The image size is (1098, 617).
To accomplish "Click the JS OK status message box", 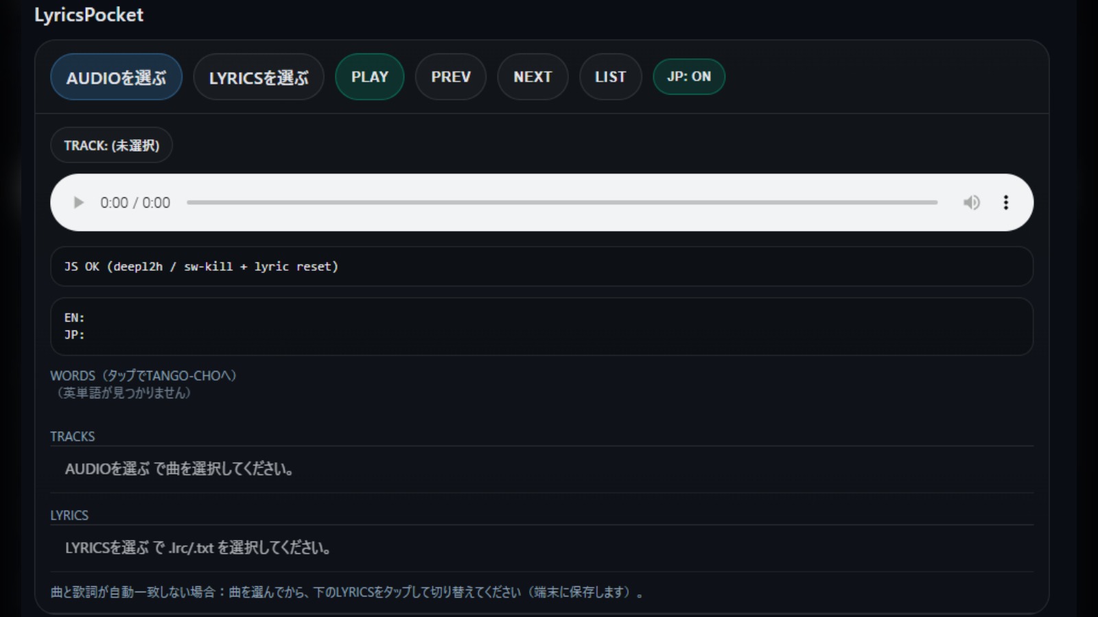I will pos(541,266).
